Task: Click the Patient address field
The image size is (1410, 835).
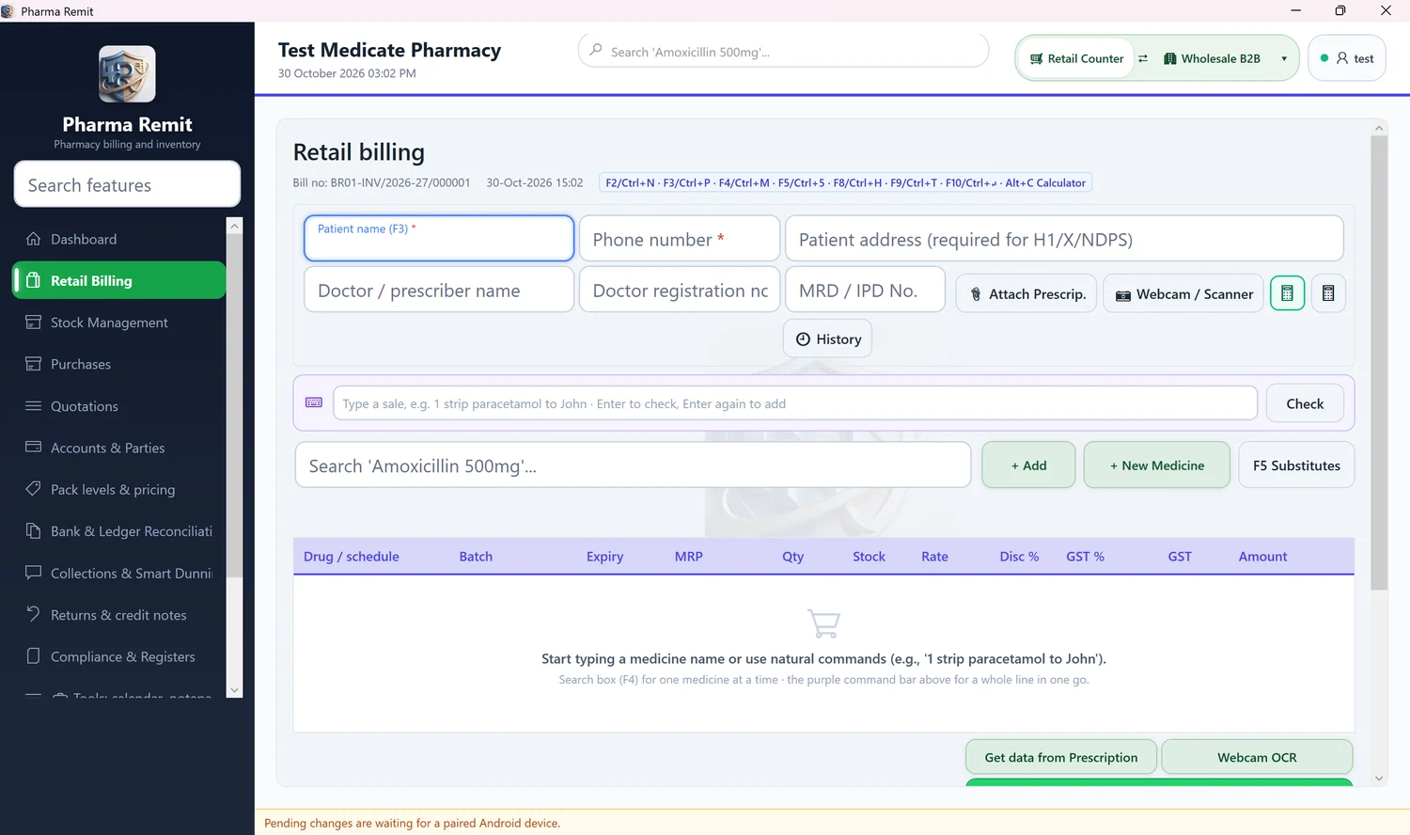Action: 1064,238
